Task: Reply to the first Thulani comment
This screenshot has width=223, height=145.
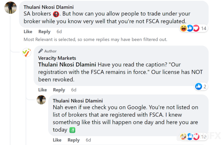Action: (44, 32)
